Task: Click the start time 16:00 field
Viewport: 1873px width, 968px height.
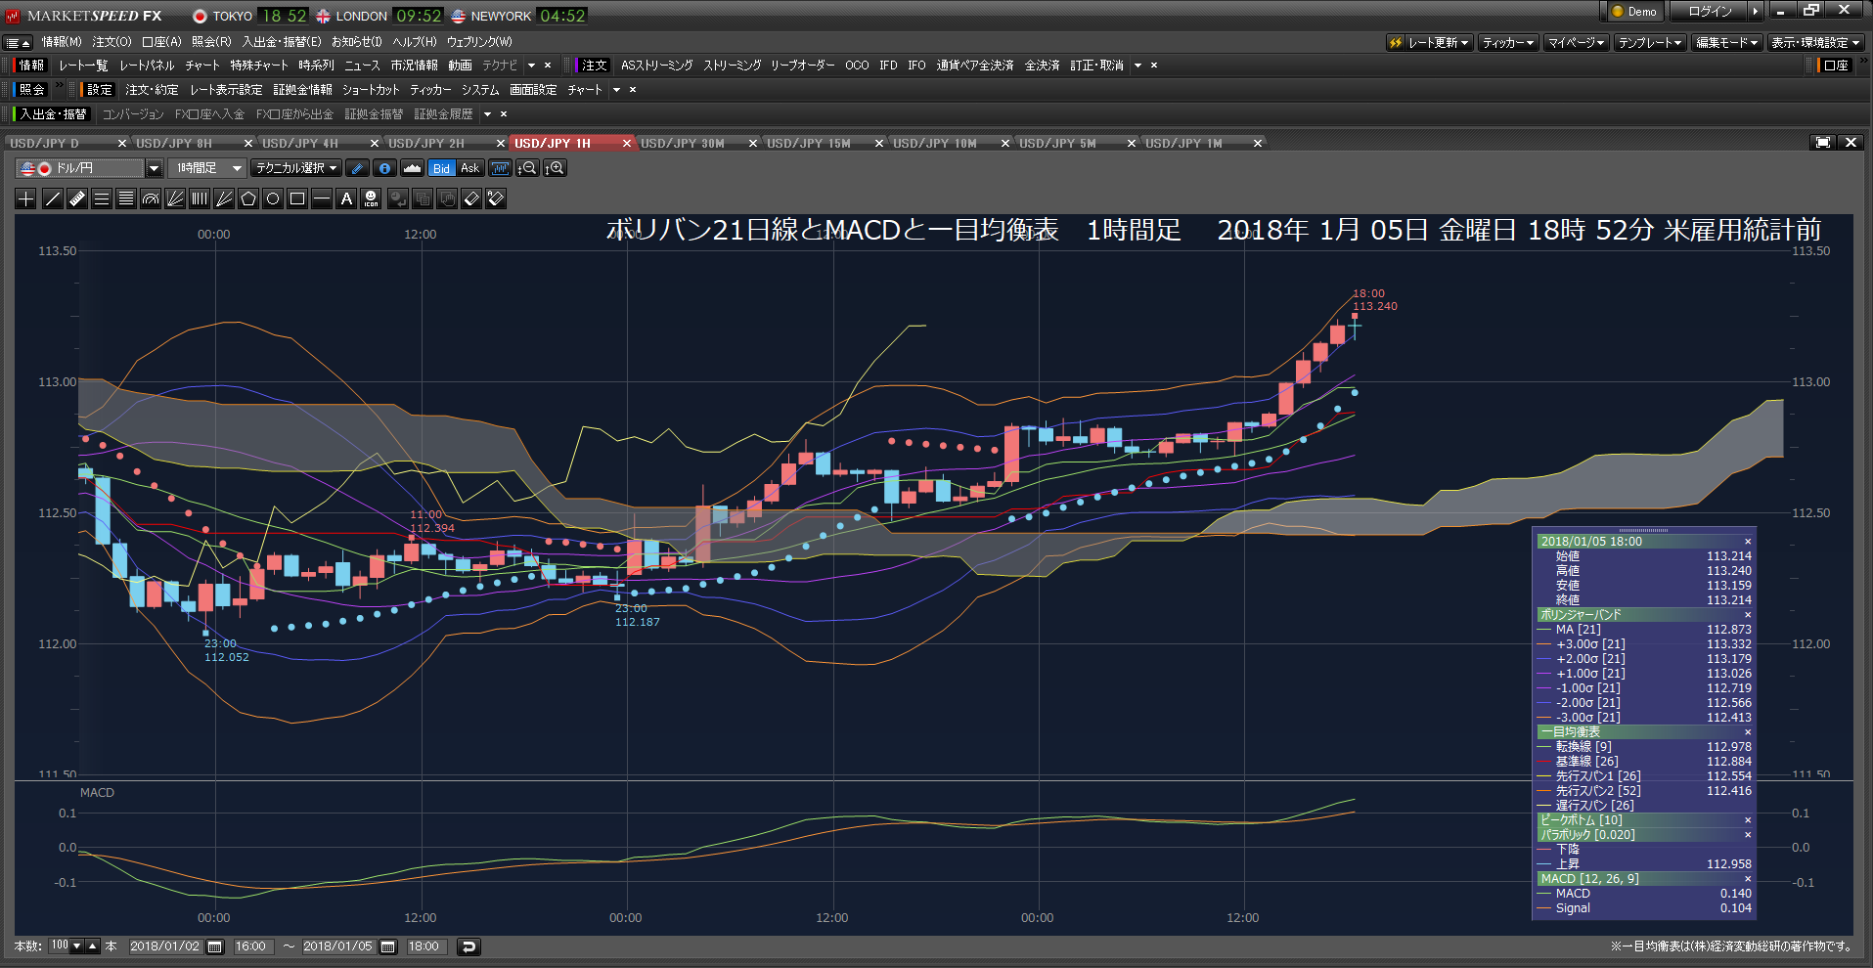Action: tap(252, 946)
